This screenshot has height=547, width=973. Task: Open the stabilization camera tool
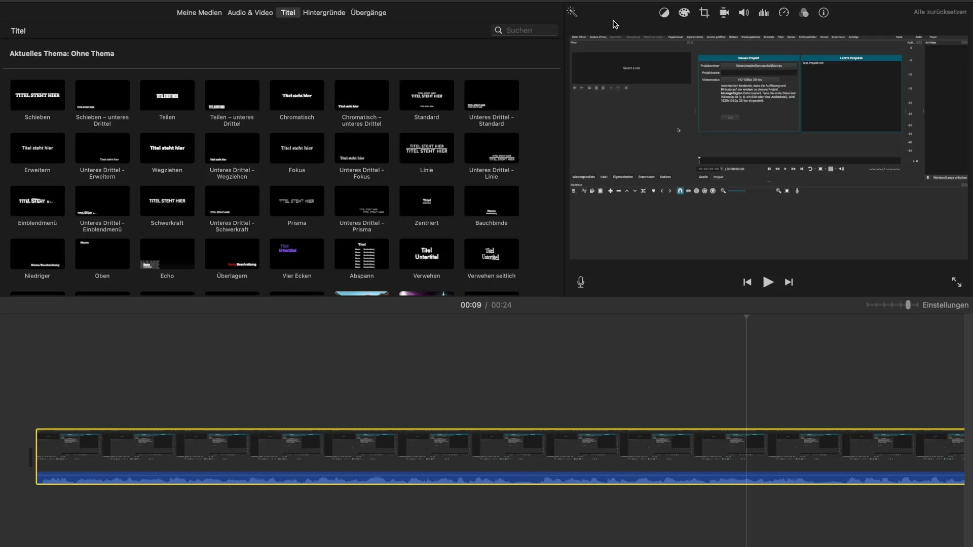click(724, 13)
